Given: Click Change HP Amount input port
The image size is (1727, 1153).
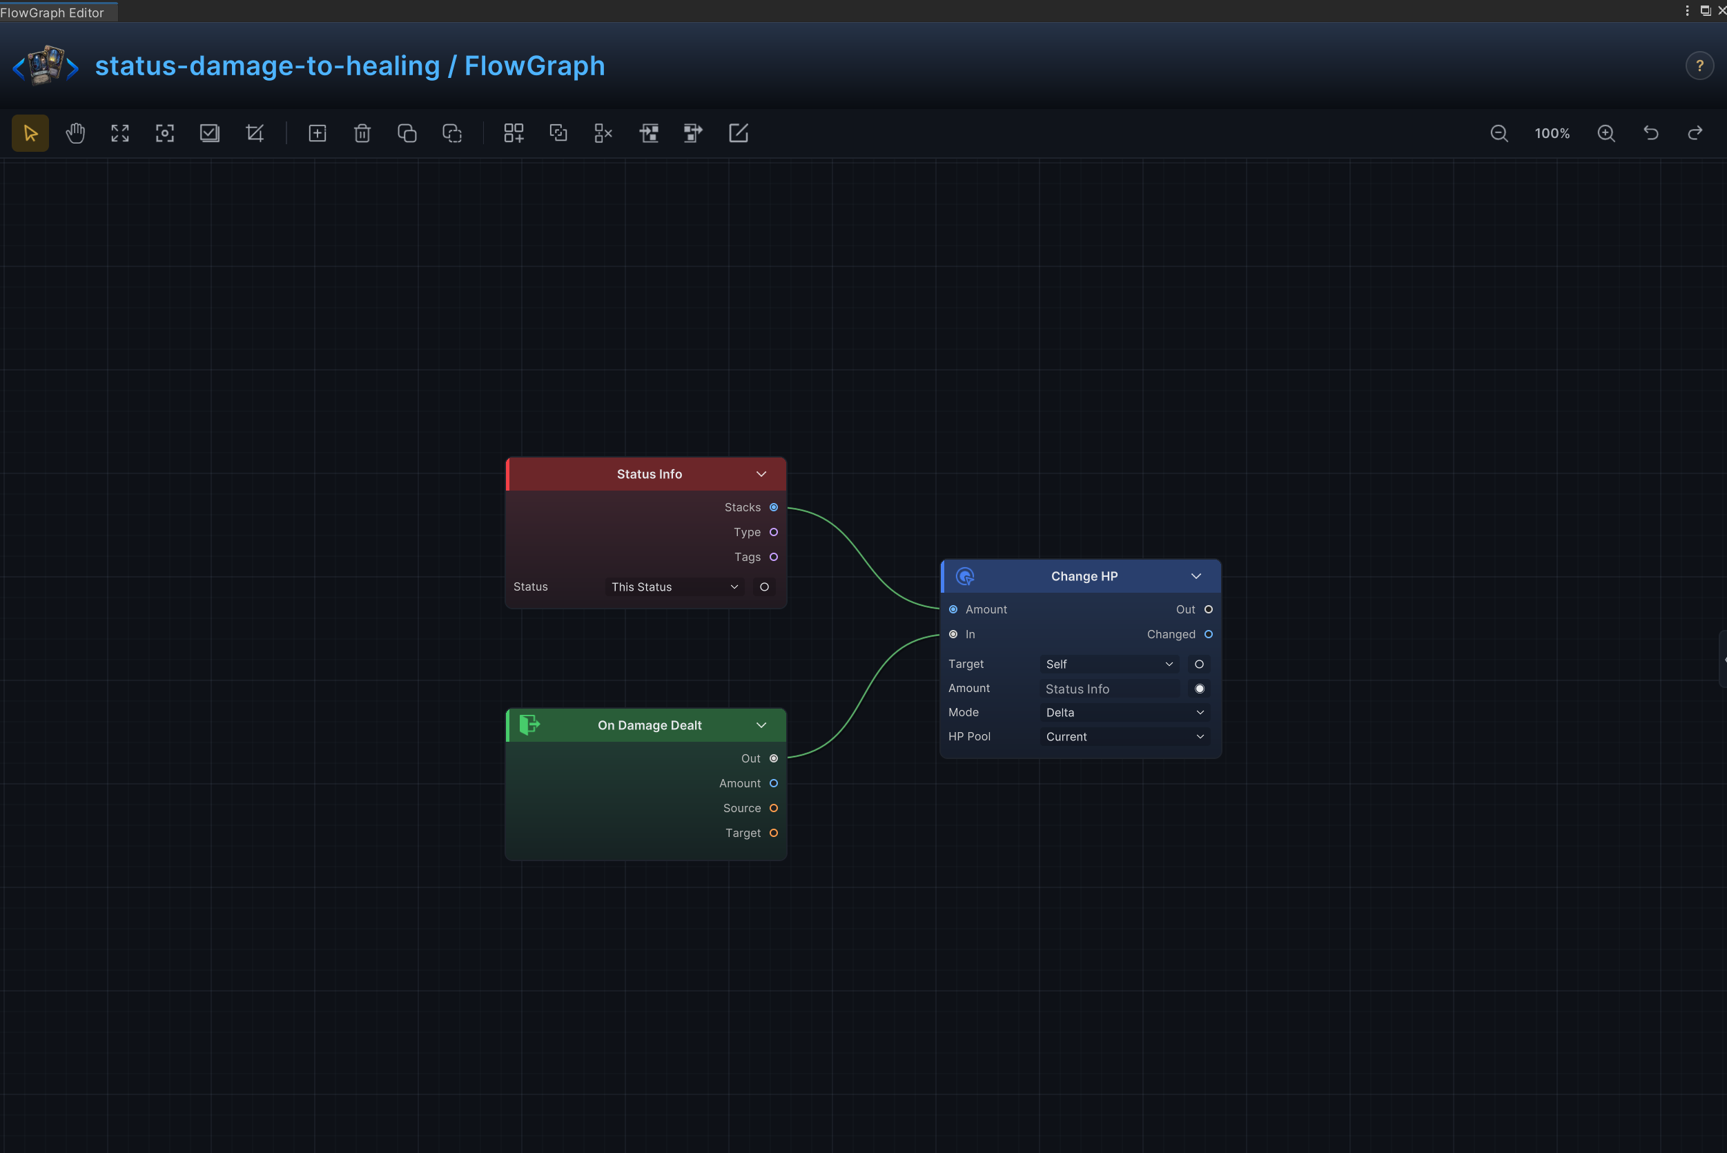Looking at the screenshot, I should pyautogui.click(x=953, y=609).
